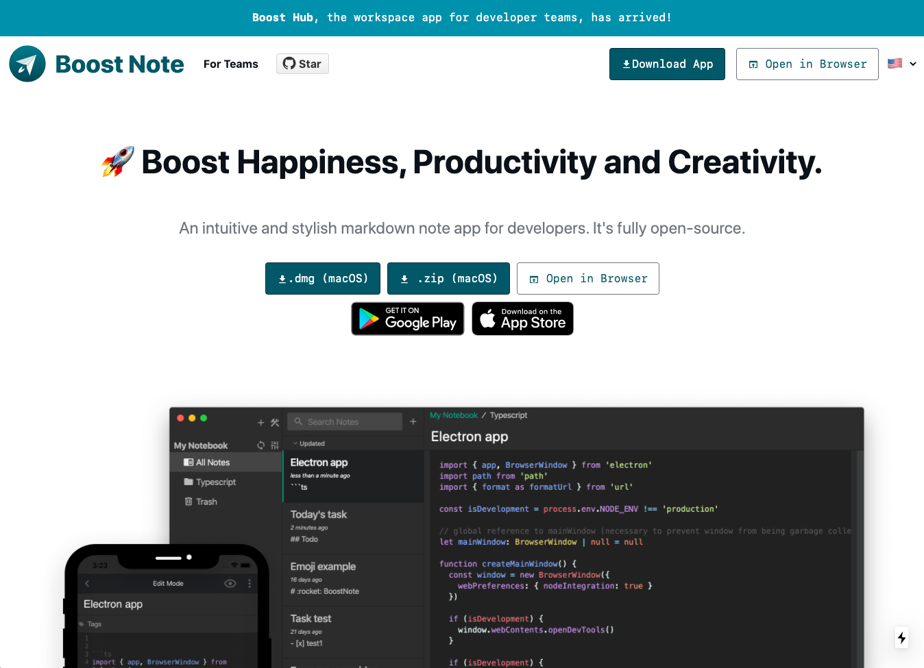Download the .dmg (macOS) installer
Image resolution: width=924 pixels, height=668 pixels.
pyautogui.click(x=323, y=278)
